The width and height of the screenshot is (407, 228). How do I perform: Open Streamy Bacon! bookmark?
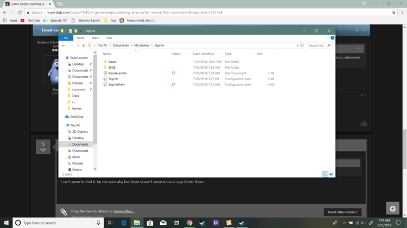(x=86, y=21)
